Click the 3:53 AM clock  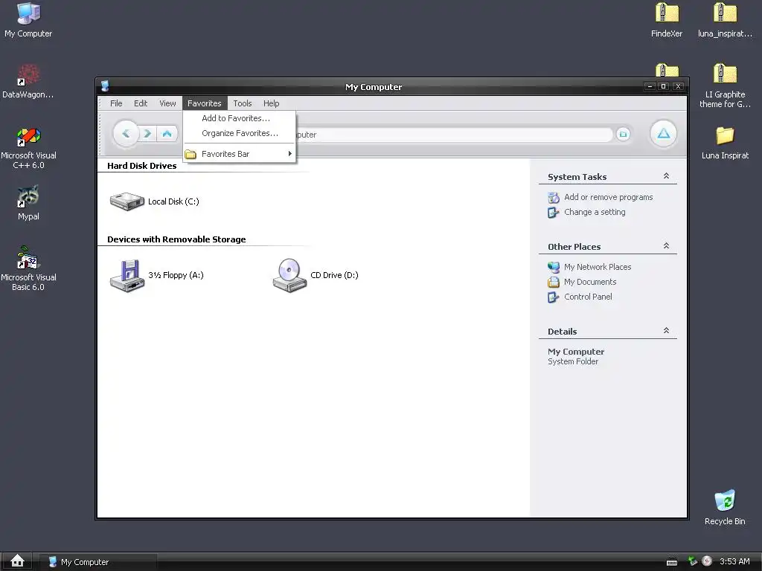point(734,561)
